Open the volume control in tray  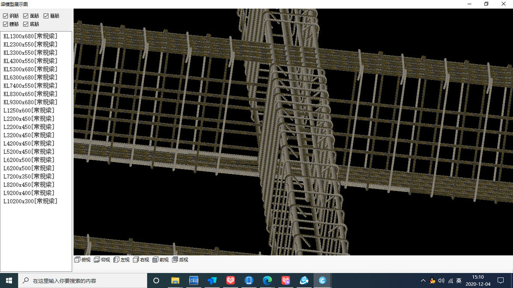pyautogui.click(x=441, y=280)
